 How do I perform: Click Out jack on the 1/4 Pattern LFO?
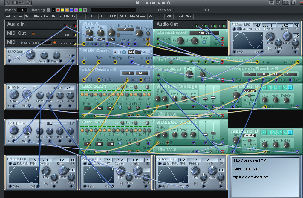pos(187,186)
